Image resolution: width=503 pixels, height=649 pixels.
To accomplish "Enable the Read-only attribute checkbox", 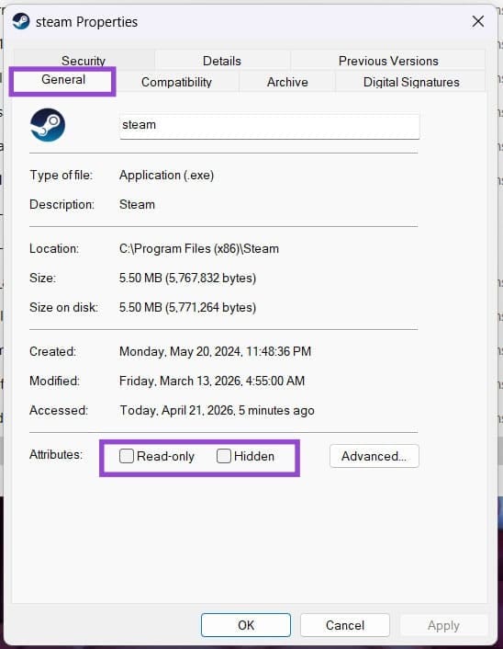I will pos(127,456).
